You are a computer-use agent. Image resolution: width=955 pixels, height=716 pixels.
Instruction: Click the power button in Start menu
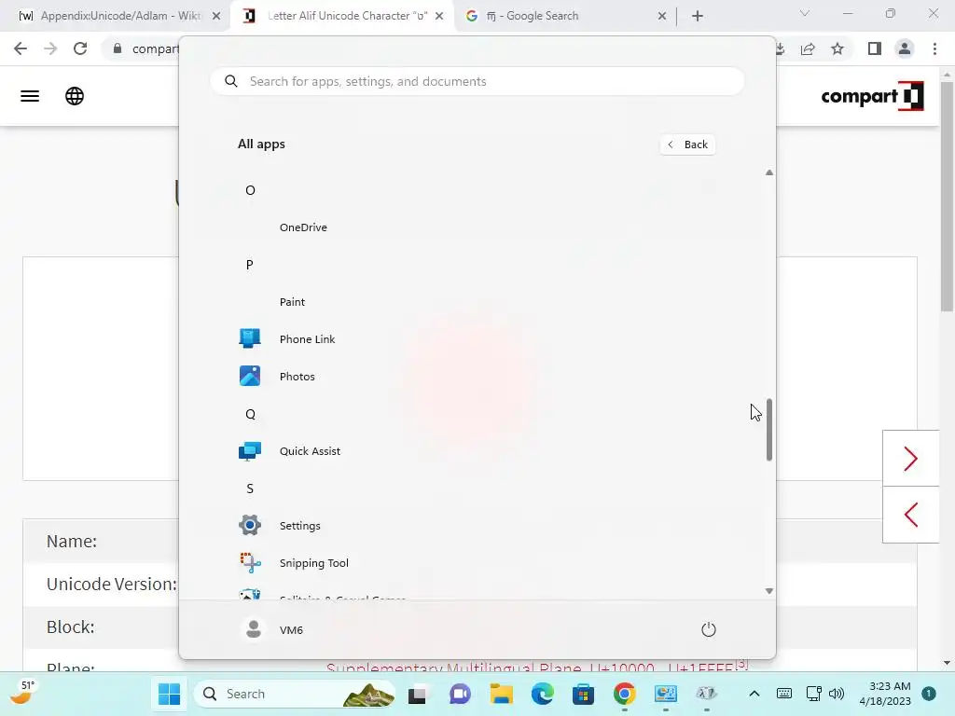708,629
